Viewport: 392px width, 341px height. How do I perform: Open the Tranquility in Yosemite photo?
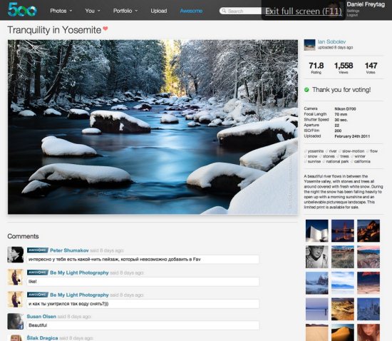pyautogui.click(x=153, y=127)
